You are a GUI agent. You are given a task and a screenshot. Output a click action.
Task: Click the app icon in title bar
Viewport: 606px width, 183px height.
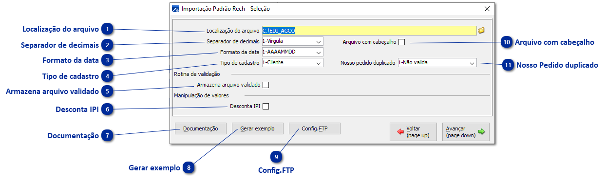pos(176,9)
